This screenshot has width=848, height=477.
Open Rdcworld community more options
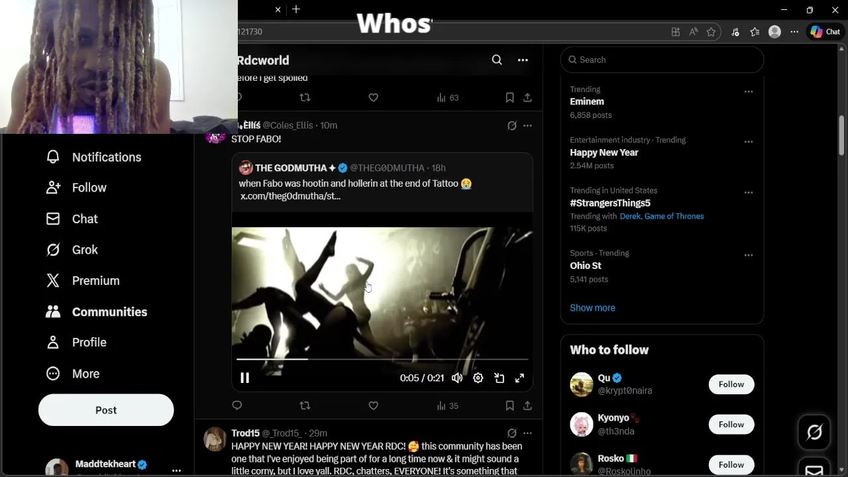(x=523, y=60)
